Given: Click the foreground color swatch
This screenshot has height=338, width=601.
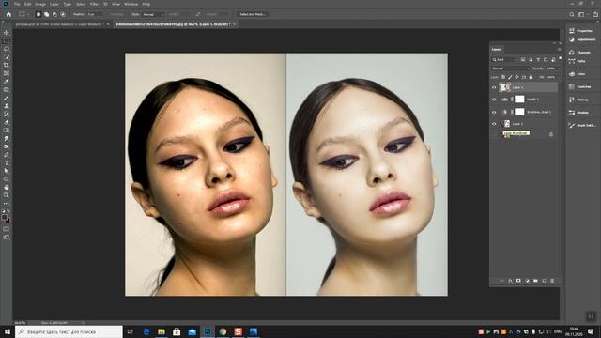Looking at the screenshot, I should 4,218.
